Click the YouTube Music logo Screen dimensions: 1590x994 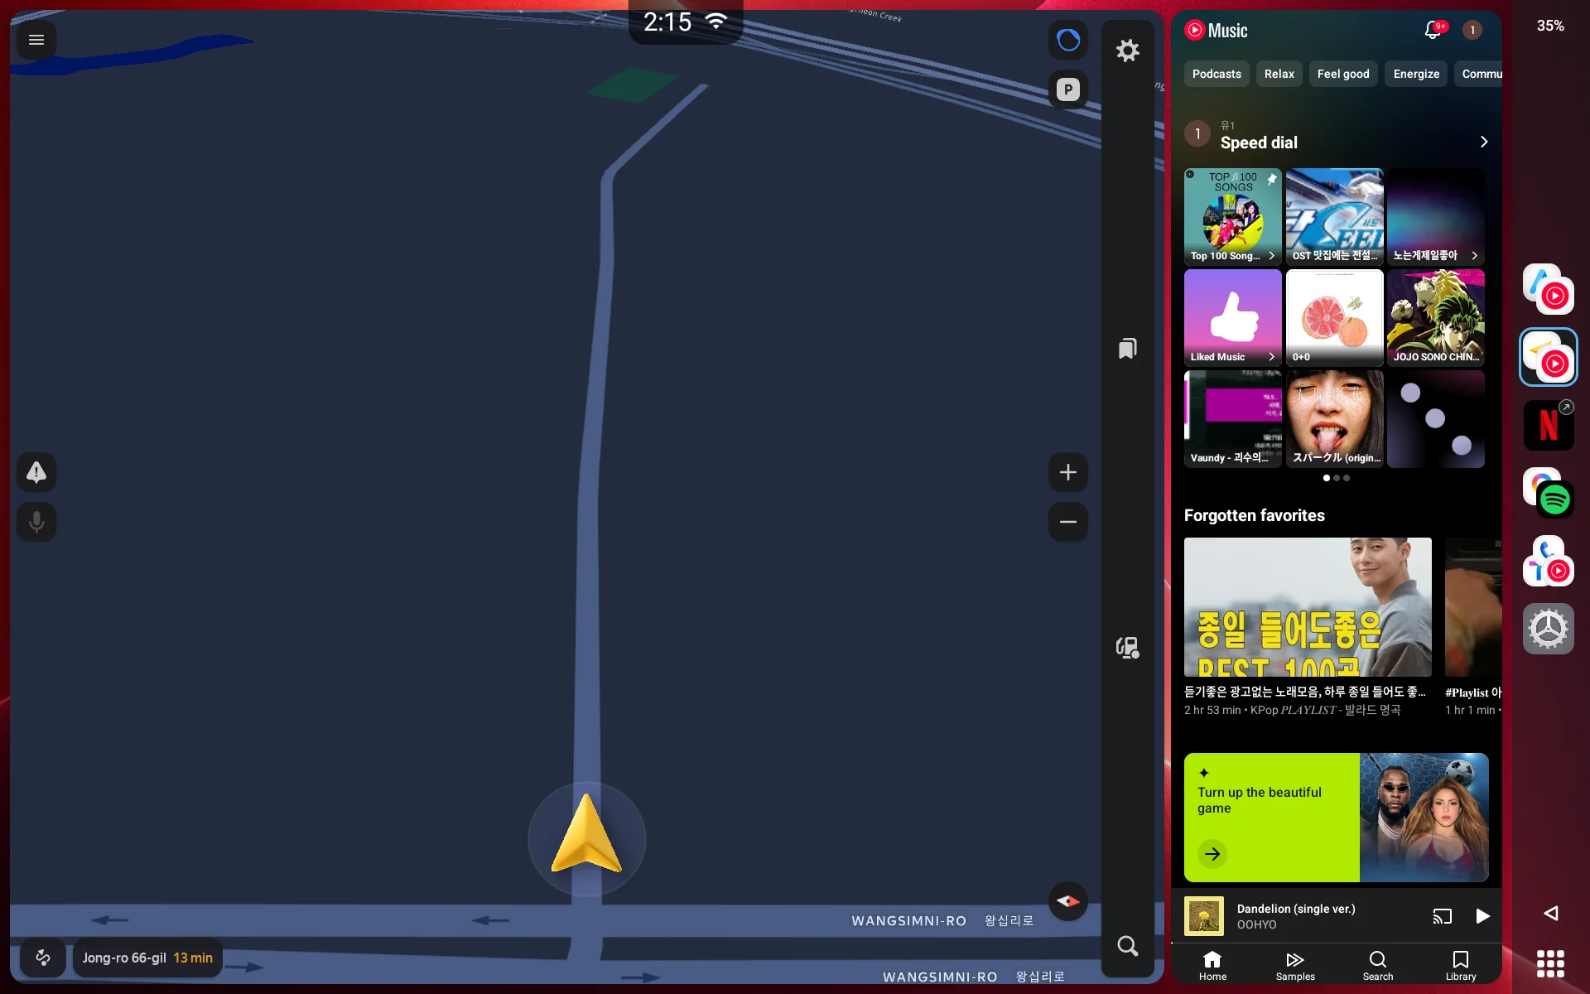tap(1216, 31)
